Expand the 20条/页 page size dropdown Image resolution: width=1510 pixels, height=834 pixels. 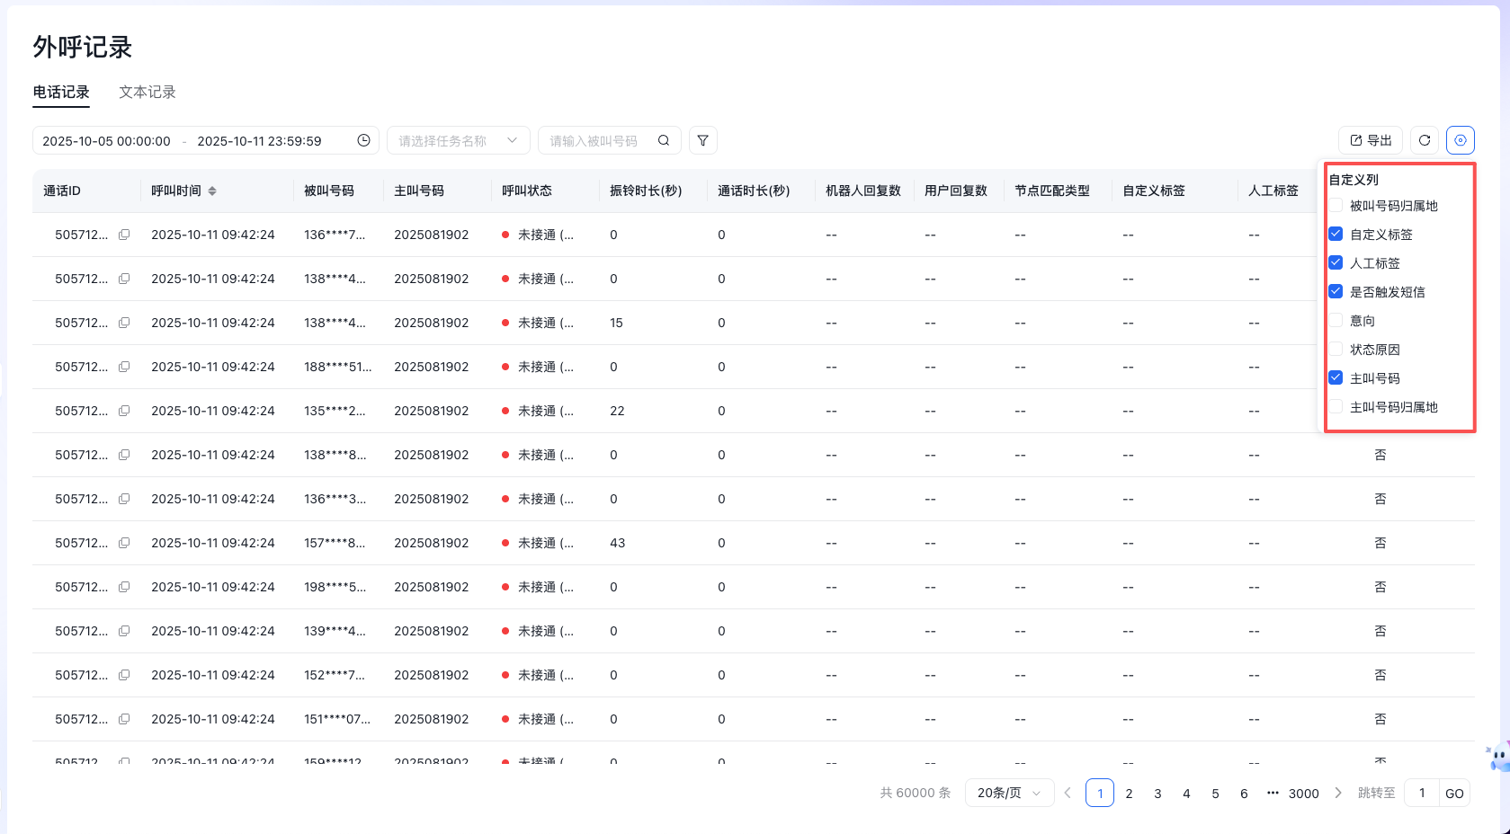tap(1009, 793)
